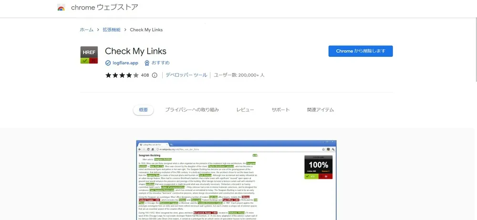
Task: Click the おすすめ featured badge icon
Action: pyautogui.click(x=147, y=63)
